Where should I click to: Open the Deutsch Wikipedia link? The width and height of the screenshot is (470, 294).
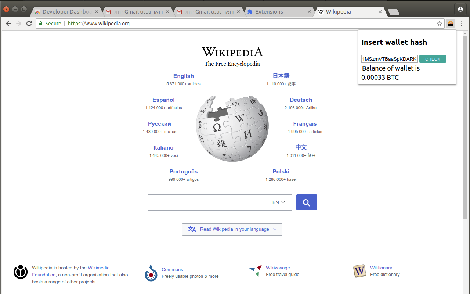(x=301, y=100)
